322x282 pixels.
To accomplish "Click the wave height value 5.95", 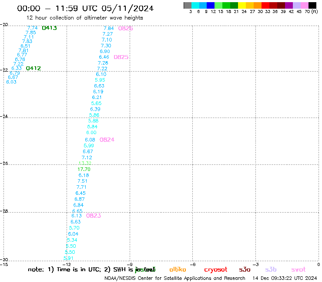I will (100, 80).
